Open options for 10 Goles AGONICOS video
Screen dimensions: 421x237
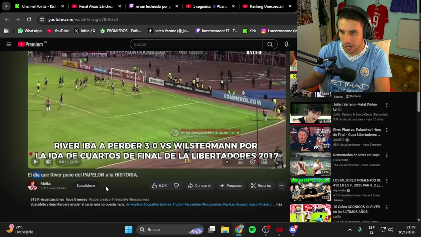(387, 207)
